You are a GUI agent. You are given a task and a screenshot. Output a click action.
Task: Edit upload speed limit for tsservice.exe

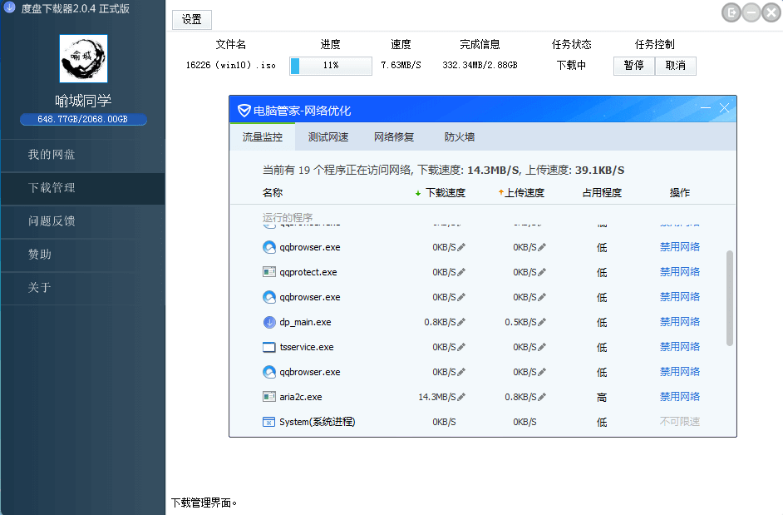[x=542, y=347]
